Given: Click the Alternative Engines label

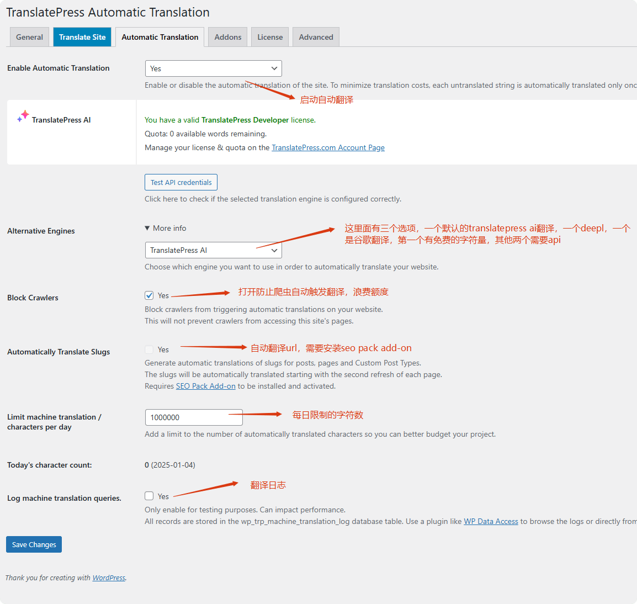Looking at the screenshot, I should (41, 231).
